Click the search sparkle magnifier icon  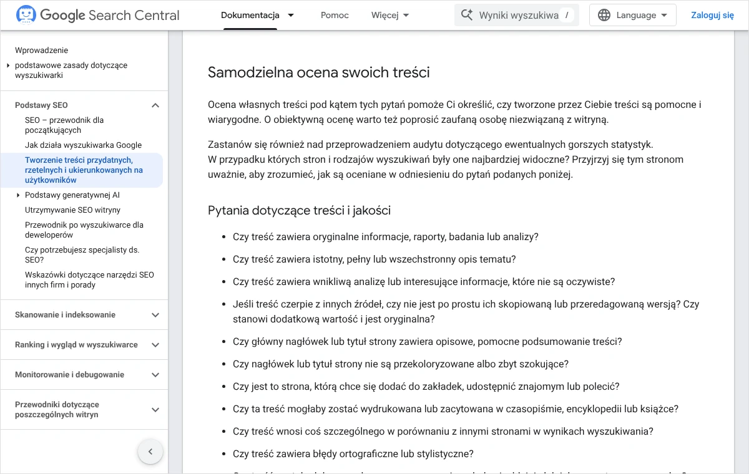(x=467, y=15)
